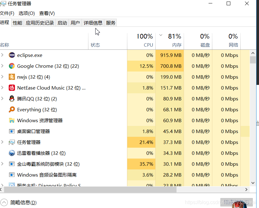Expand the eclipse.exe process group
The height and width of the screenshot is (208, 259).
point(2,55)
